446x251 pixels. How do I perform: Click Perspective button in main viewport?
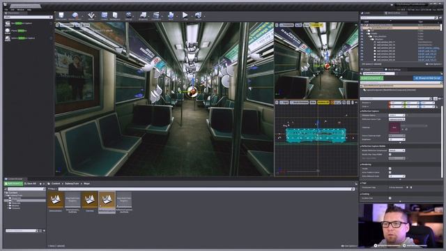click(67, 25)
